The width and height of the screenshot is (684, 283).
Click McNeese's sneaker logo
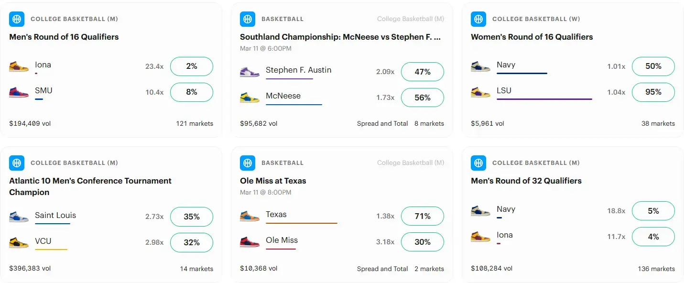click(249, 98)
